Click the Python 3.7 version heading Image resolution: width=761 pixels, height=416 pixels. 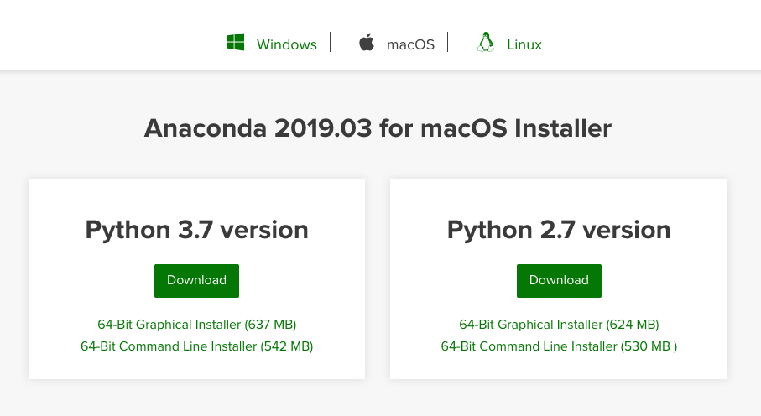click(x=196, y=230)
